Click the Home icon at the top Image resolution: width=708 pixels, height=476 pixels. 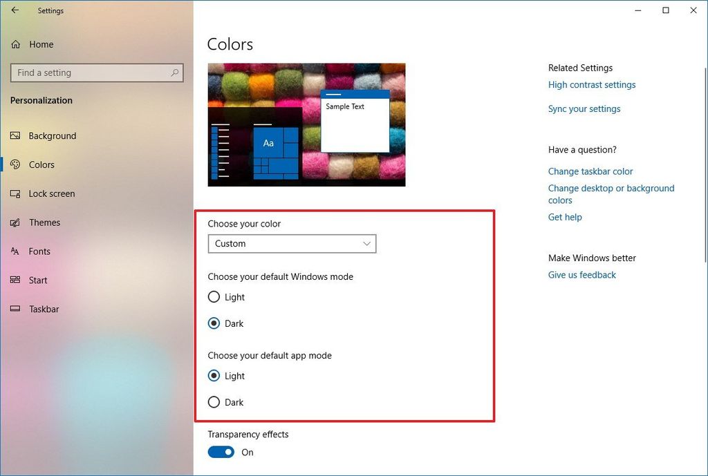[16, 44]
